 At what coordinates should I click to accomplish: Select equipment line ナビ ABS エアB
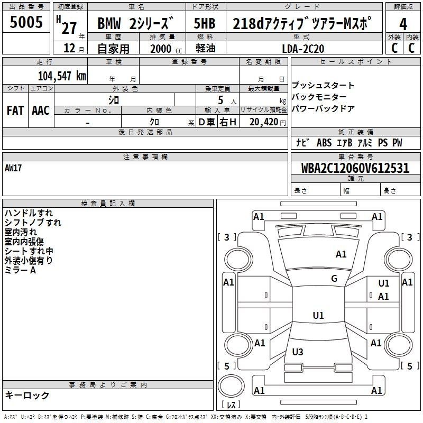pos(324,143)
